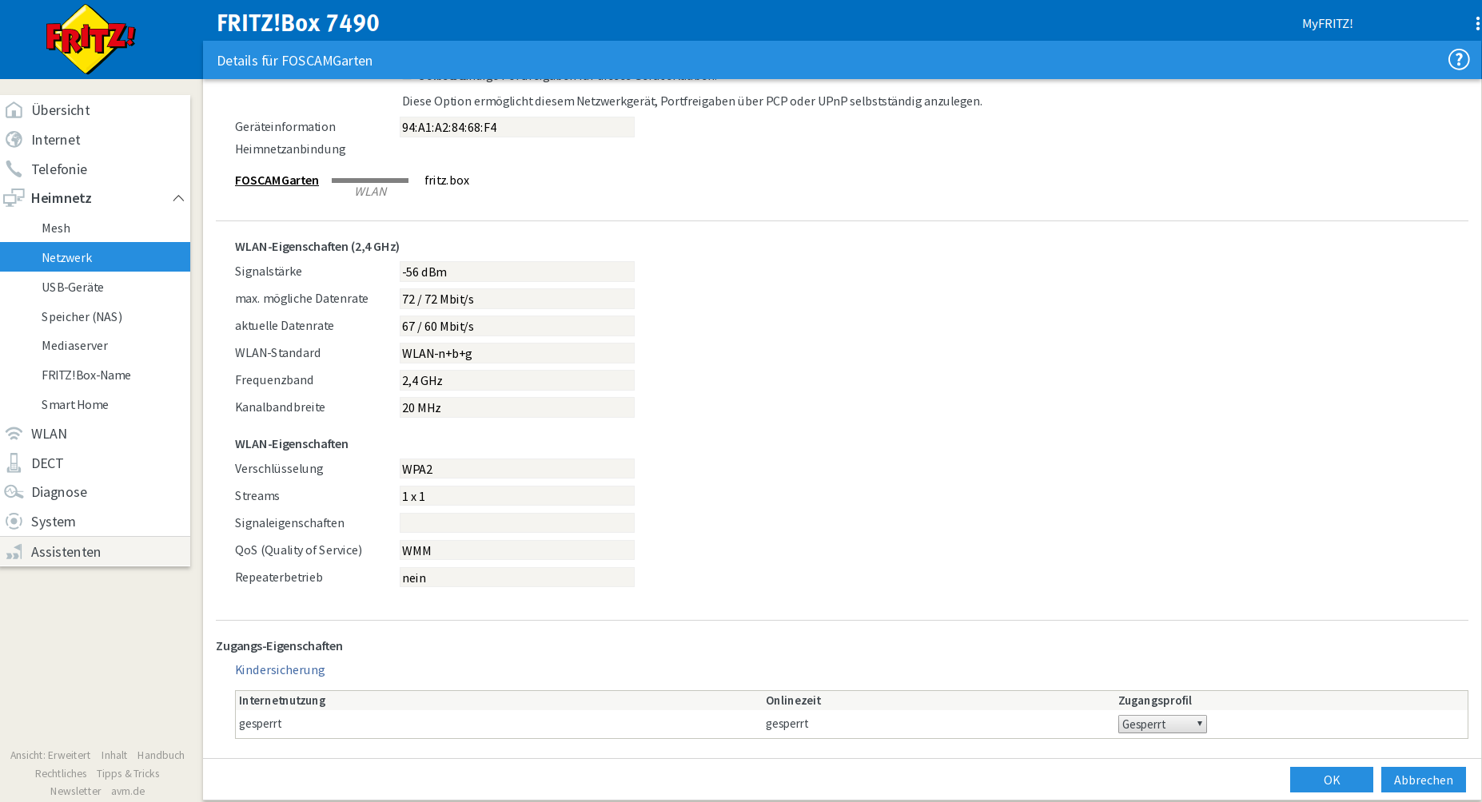Viewport: 1482px width, 802px height.
Task: Click the Internetnutzung column header
Action: pos(282,701)
